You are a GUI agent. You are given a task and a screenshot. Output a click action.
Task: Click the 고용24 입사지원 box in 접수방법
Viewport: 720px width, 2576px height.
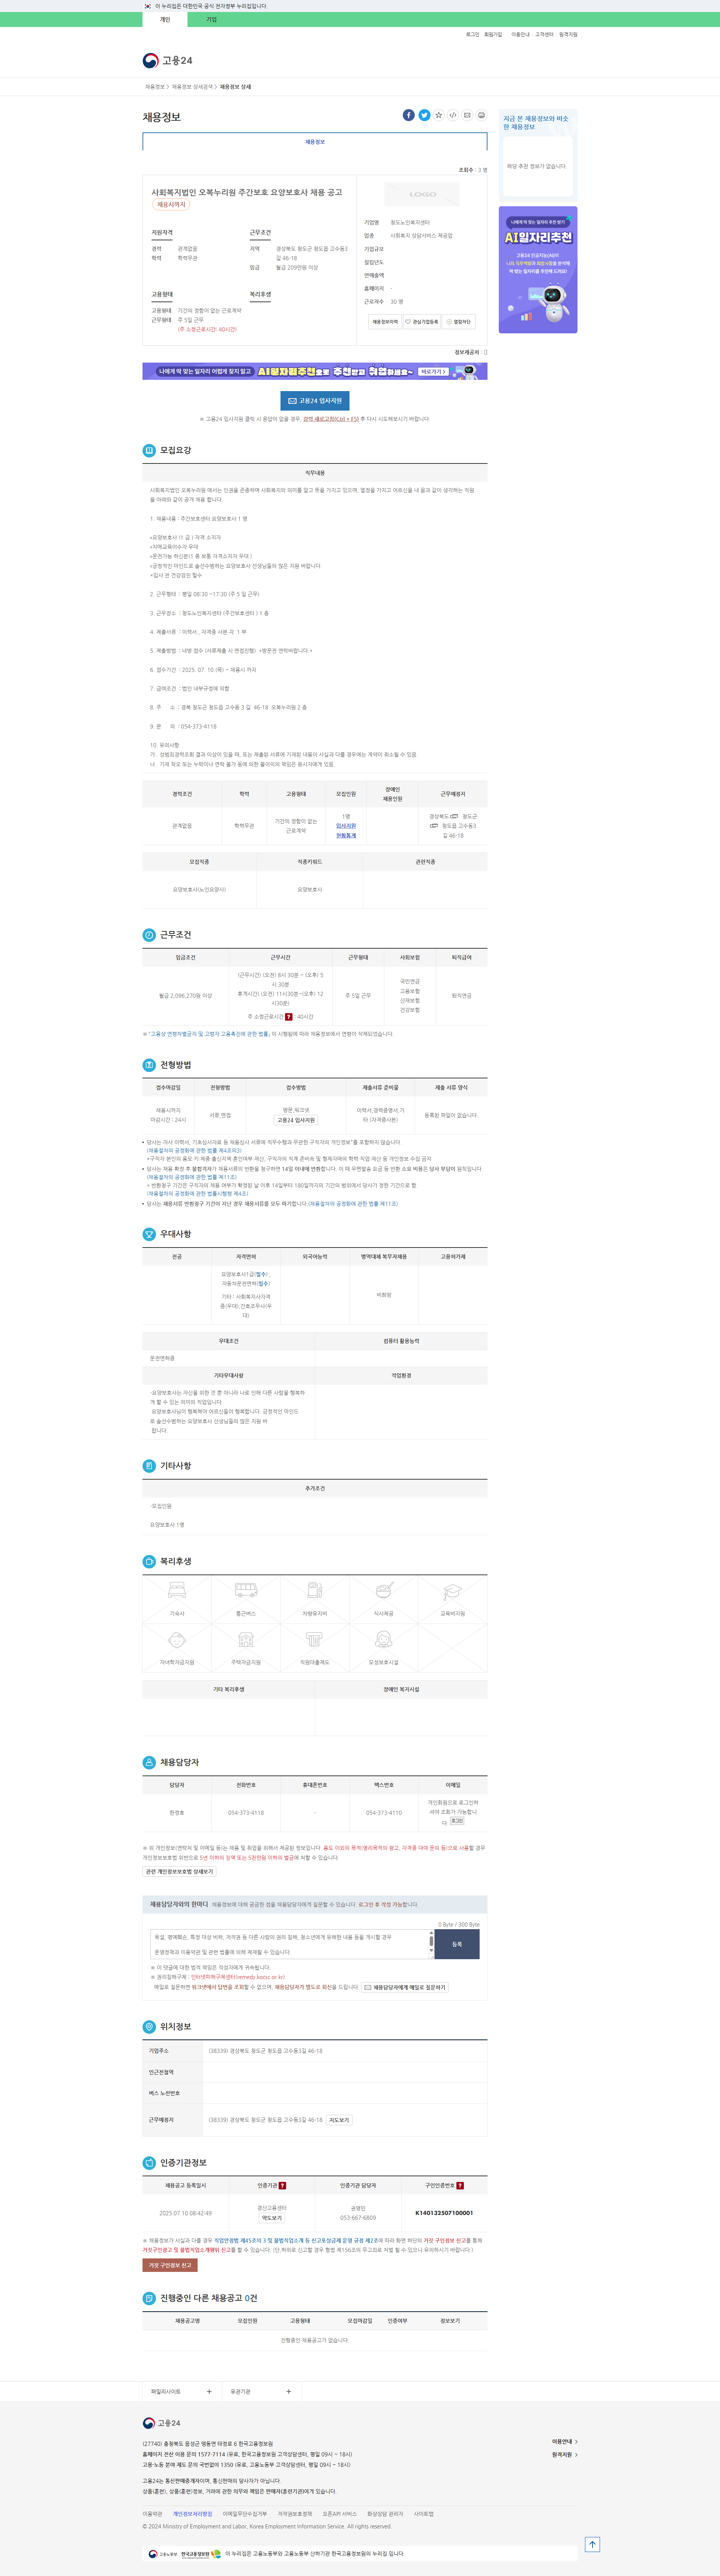296,1120
